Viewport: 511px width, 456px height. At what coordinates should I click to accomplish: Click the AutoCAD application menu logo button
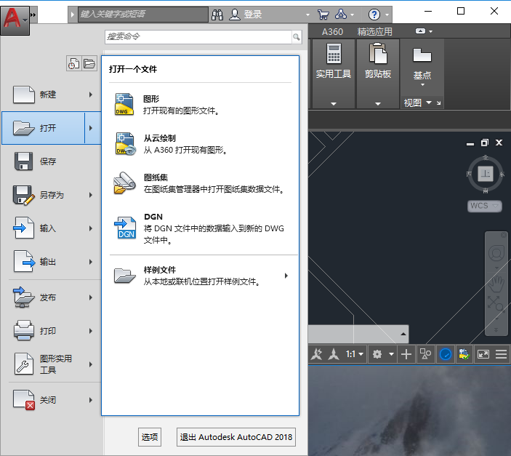point(15,20)
